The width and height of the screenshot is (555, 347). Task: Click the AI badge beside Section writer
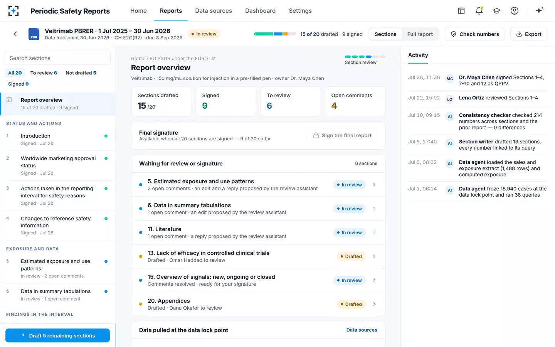click(x=450, y=143)
